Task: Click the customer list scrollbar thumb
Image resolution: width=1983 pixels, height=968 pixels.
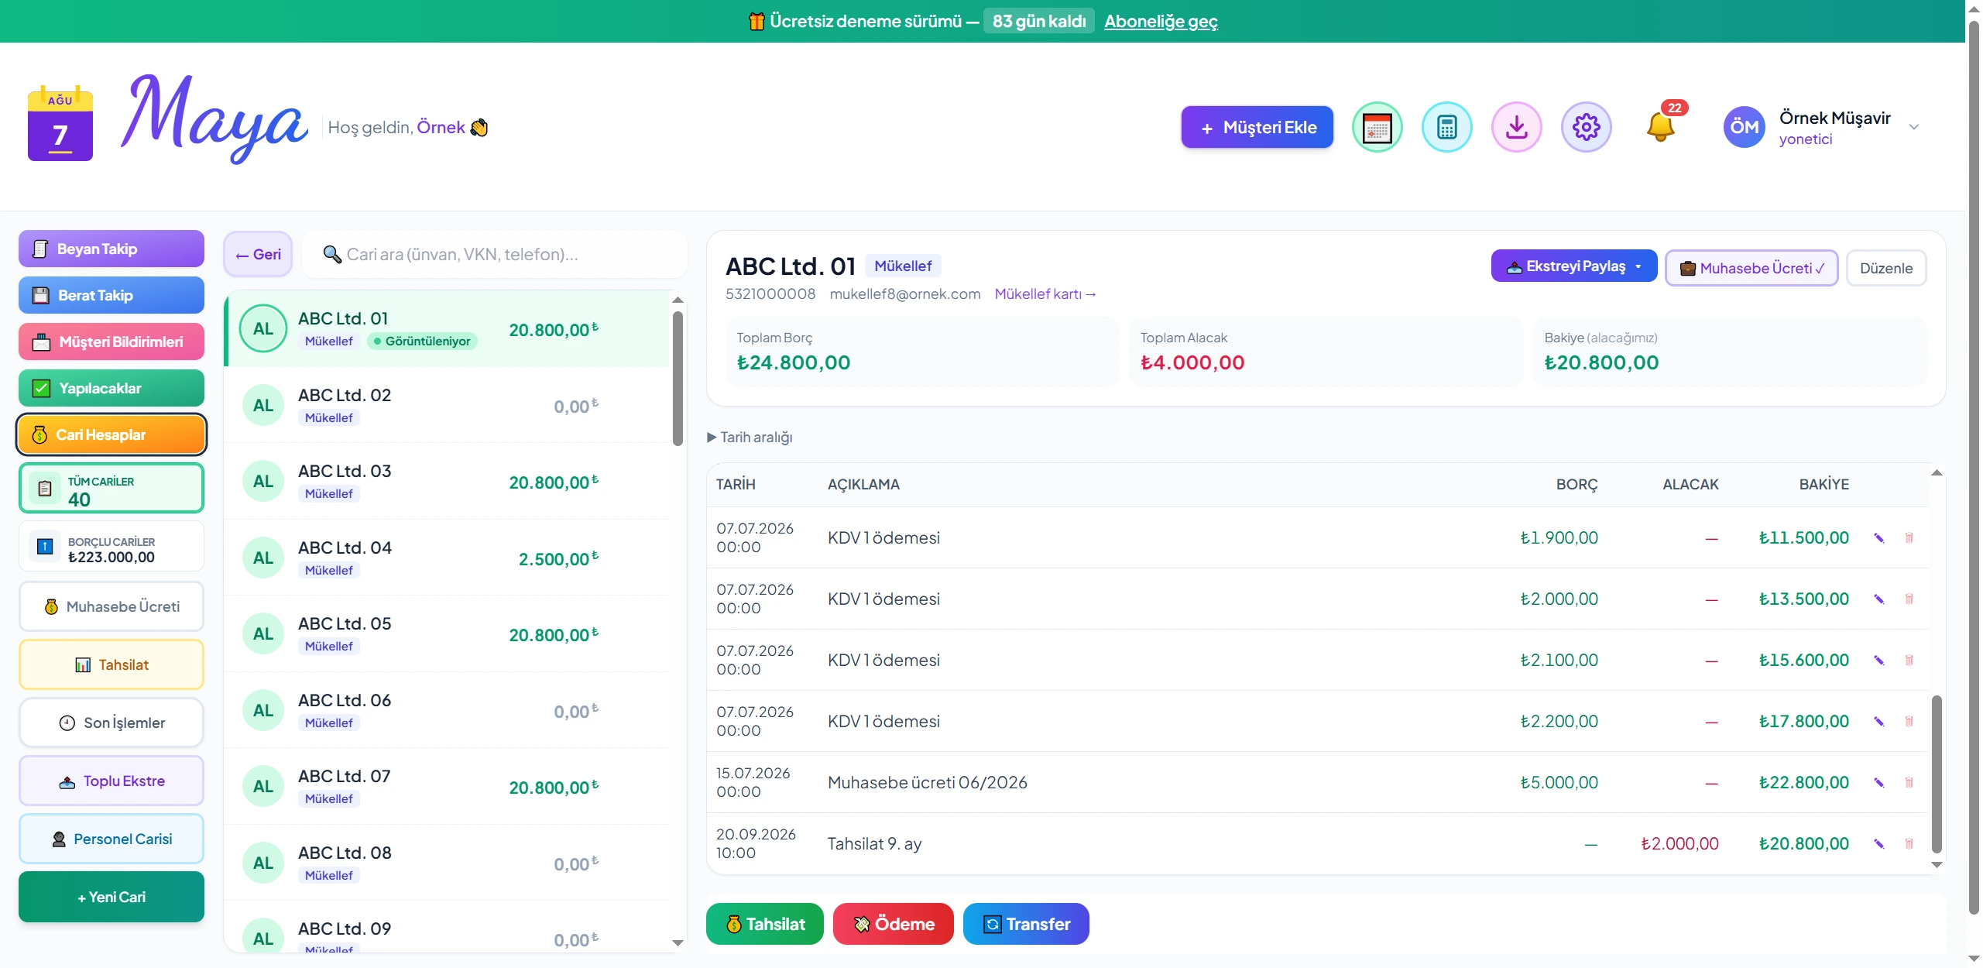Action: (678, 379)
